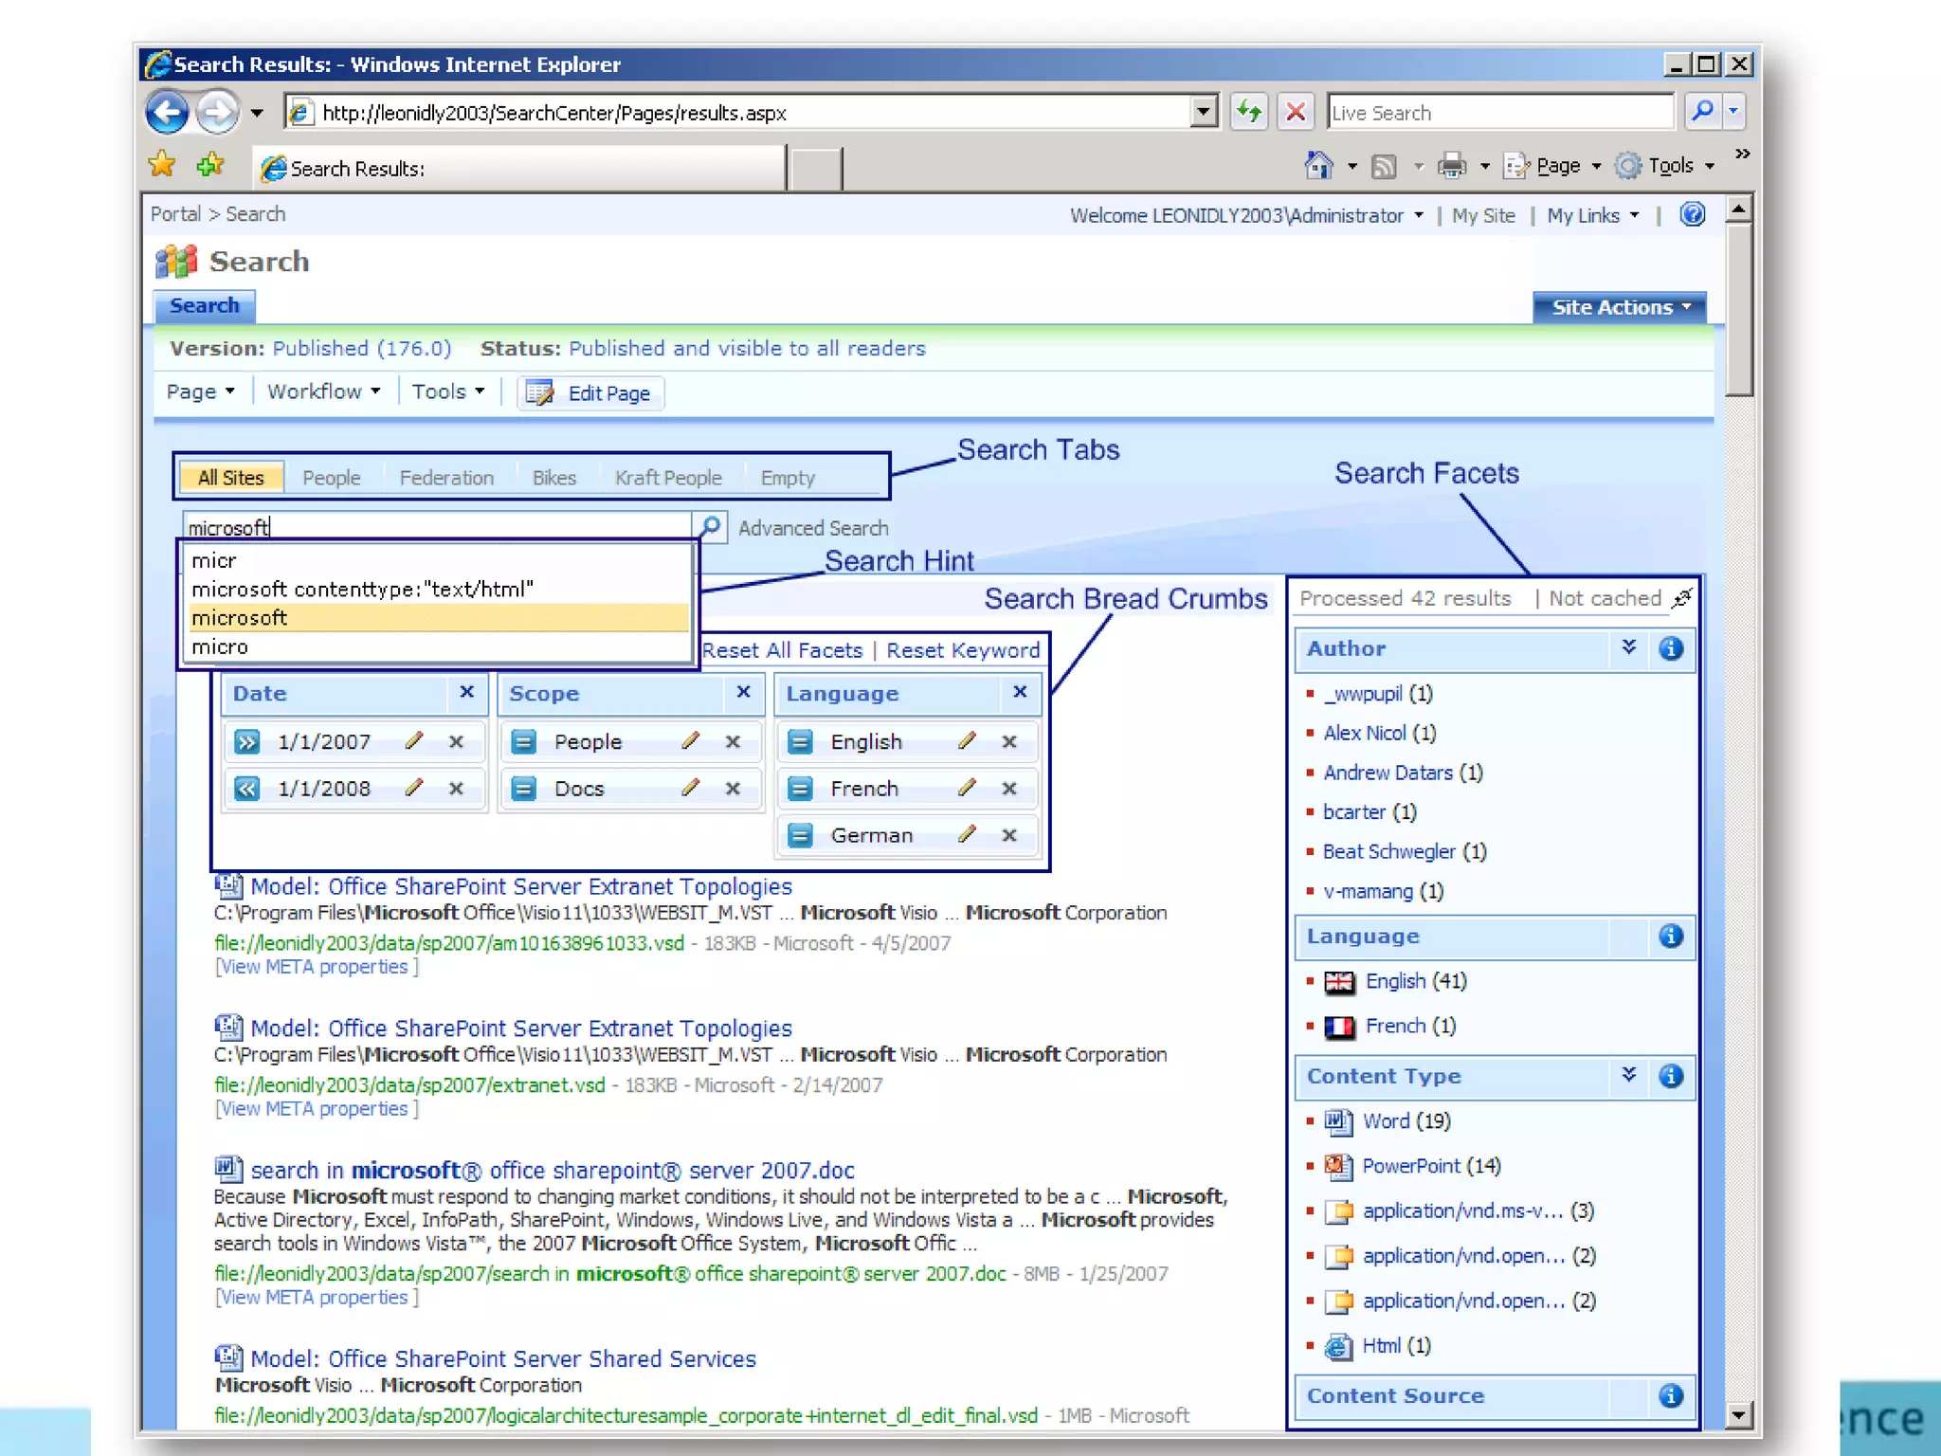
Task: Switch to the Kraft People search tab
Action: [x=668, y=478]
